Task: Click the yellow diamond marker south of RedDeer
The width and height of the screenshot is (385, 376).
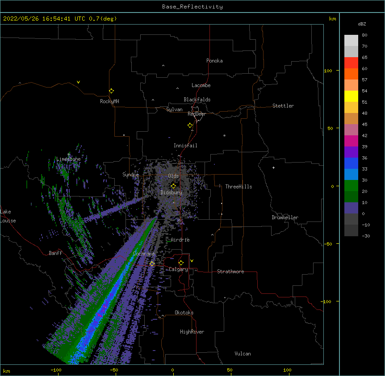Action: coord(190,125)
